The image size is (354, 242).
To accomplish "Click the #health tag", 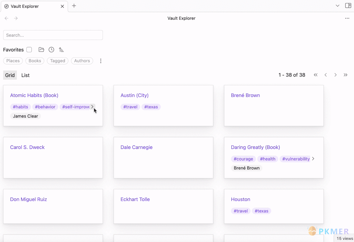I will [268, 159].
